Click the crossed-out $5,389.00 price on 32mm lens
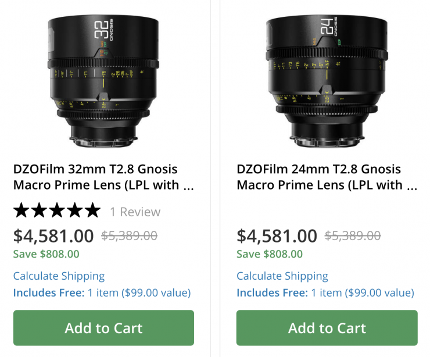The height and width of the screenshot is (357, 430). click(x=129, y=235)
